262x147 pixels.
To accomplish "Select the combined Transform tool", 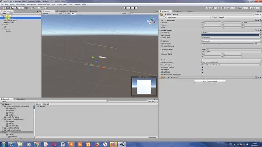I will point(25,8).
